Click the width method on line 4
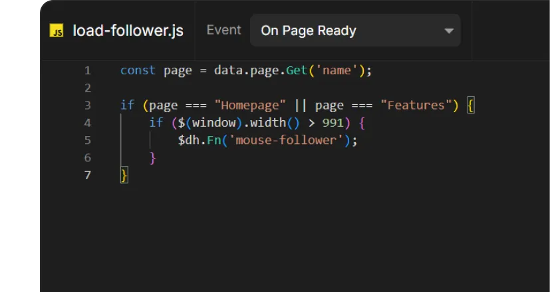 [x=268, y=123]
